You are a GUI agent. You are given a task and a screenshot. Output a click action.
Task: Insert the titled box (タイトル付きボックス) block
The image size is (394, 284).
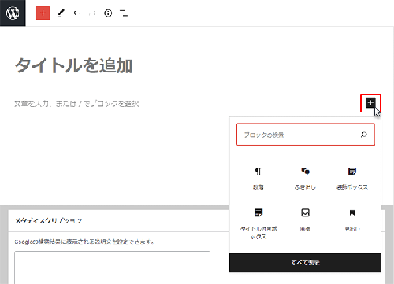click(258, 223)
